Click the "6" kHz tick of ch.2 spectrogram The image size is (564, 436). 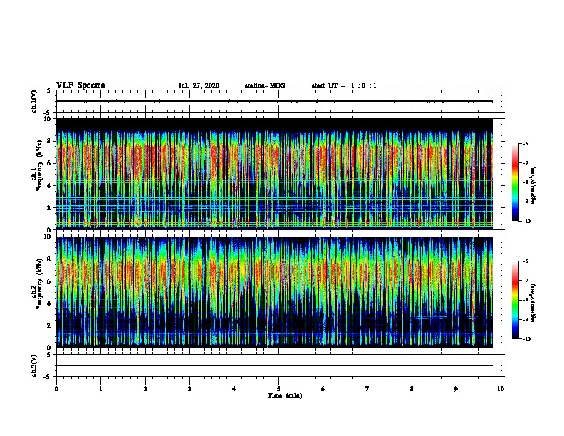(50, 281)
